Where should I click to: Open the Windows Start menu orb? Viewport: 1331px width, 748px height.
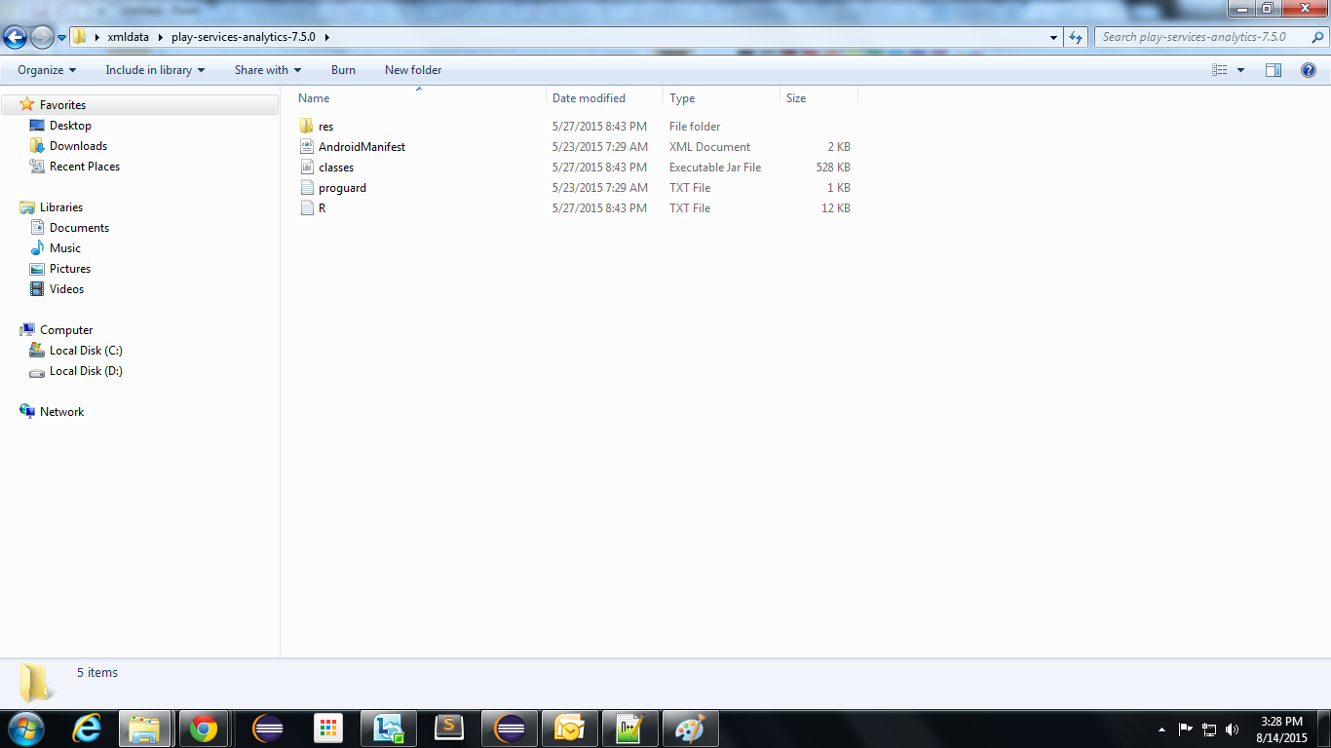(25, 729)
